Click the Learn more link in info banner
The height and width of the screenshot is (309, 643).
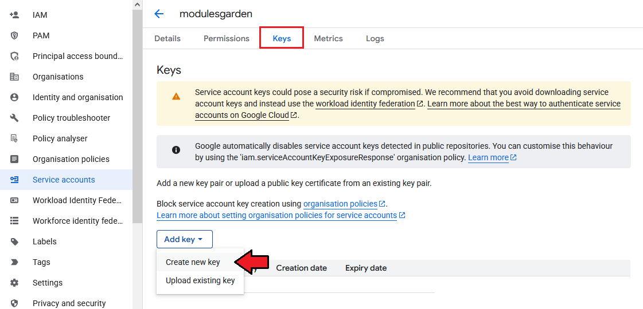[x=488, y=157]
